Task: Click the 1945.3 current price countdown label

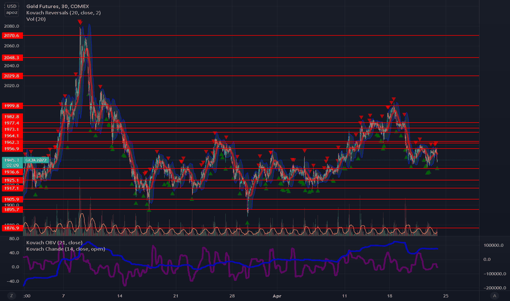Action: coord(13,163)
